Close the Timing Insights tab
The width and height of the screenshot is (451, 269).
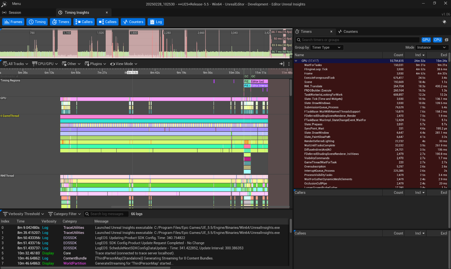point(107,13)
